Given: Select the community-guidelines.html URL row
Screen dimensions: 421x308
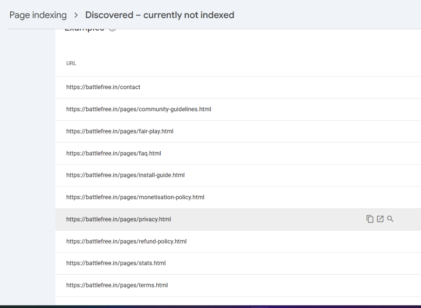Looking at the screenshot, I should click(238, 110).
